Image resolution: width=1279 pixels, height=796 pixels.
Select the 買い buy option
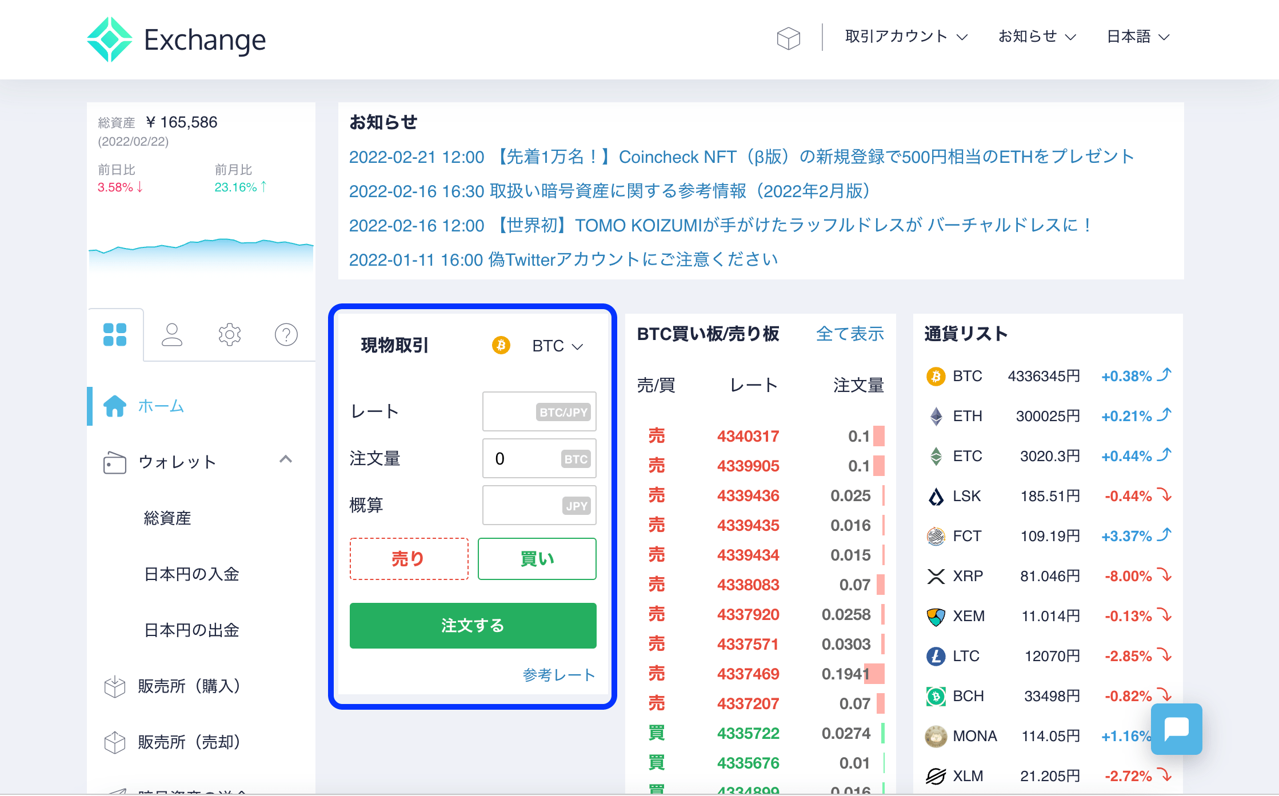(x=536, y=558)
